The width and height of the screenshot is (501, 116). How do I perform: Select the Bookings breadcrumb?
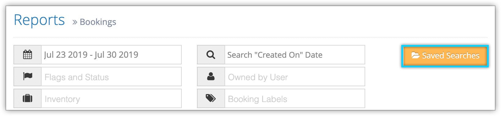(x=98, y=22)
